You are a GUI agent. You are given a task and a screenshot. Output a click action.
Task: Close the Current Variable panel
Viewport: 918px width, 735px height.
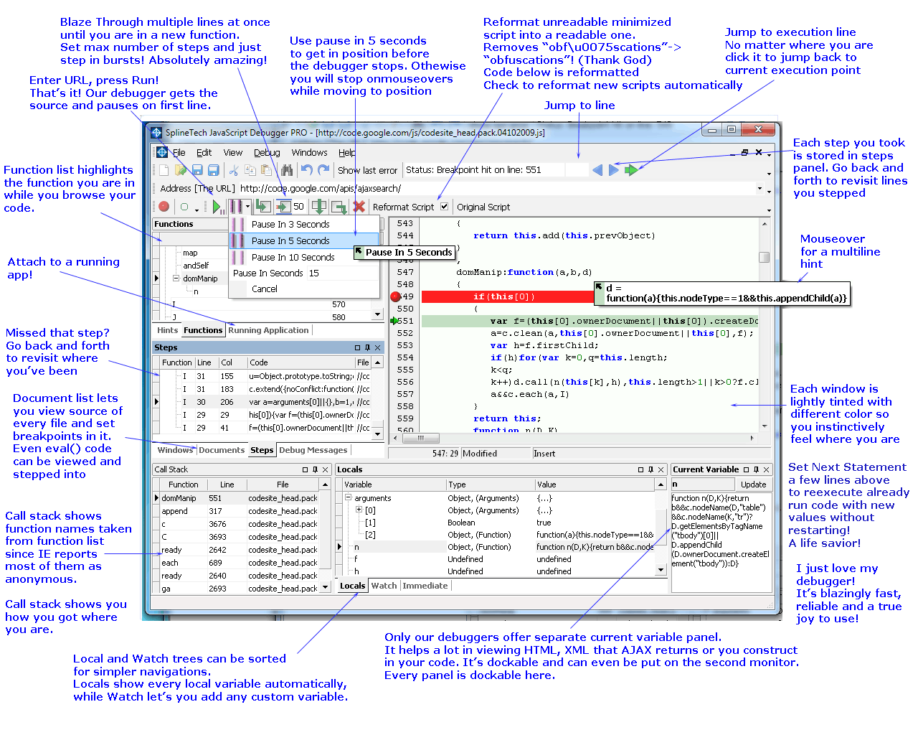point(766,469)
